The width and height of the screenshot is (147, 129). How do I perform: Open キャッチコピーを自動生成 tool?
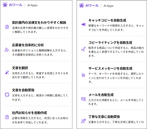[x=107, y=20]
